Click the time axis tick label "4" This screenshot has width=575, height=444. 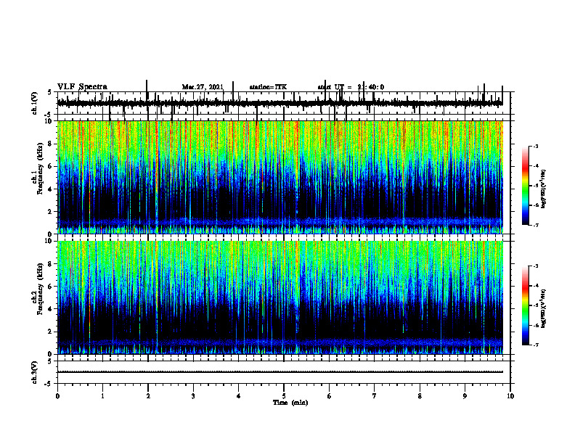coord(238,396)
